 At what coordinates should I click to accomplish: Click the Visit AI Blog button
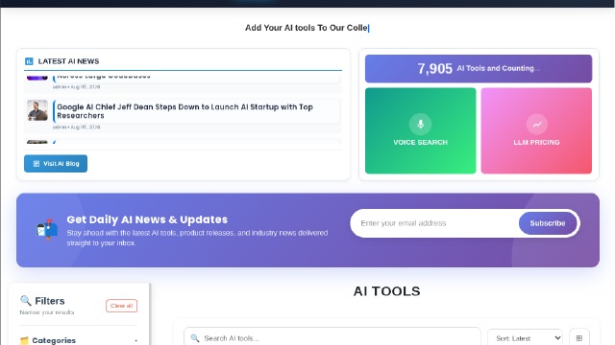[56, 164]
